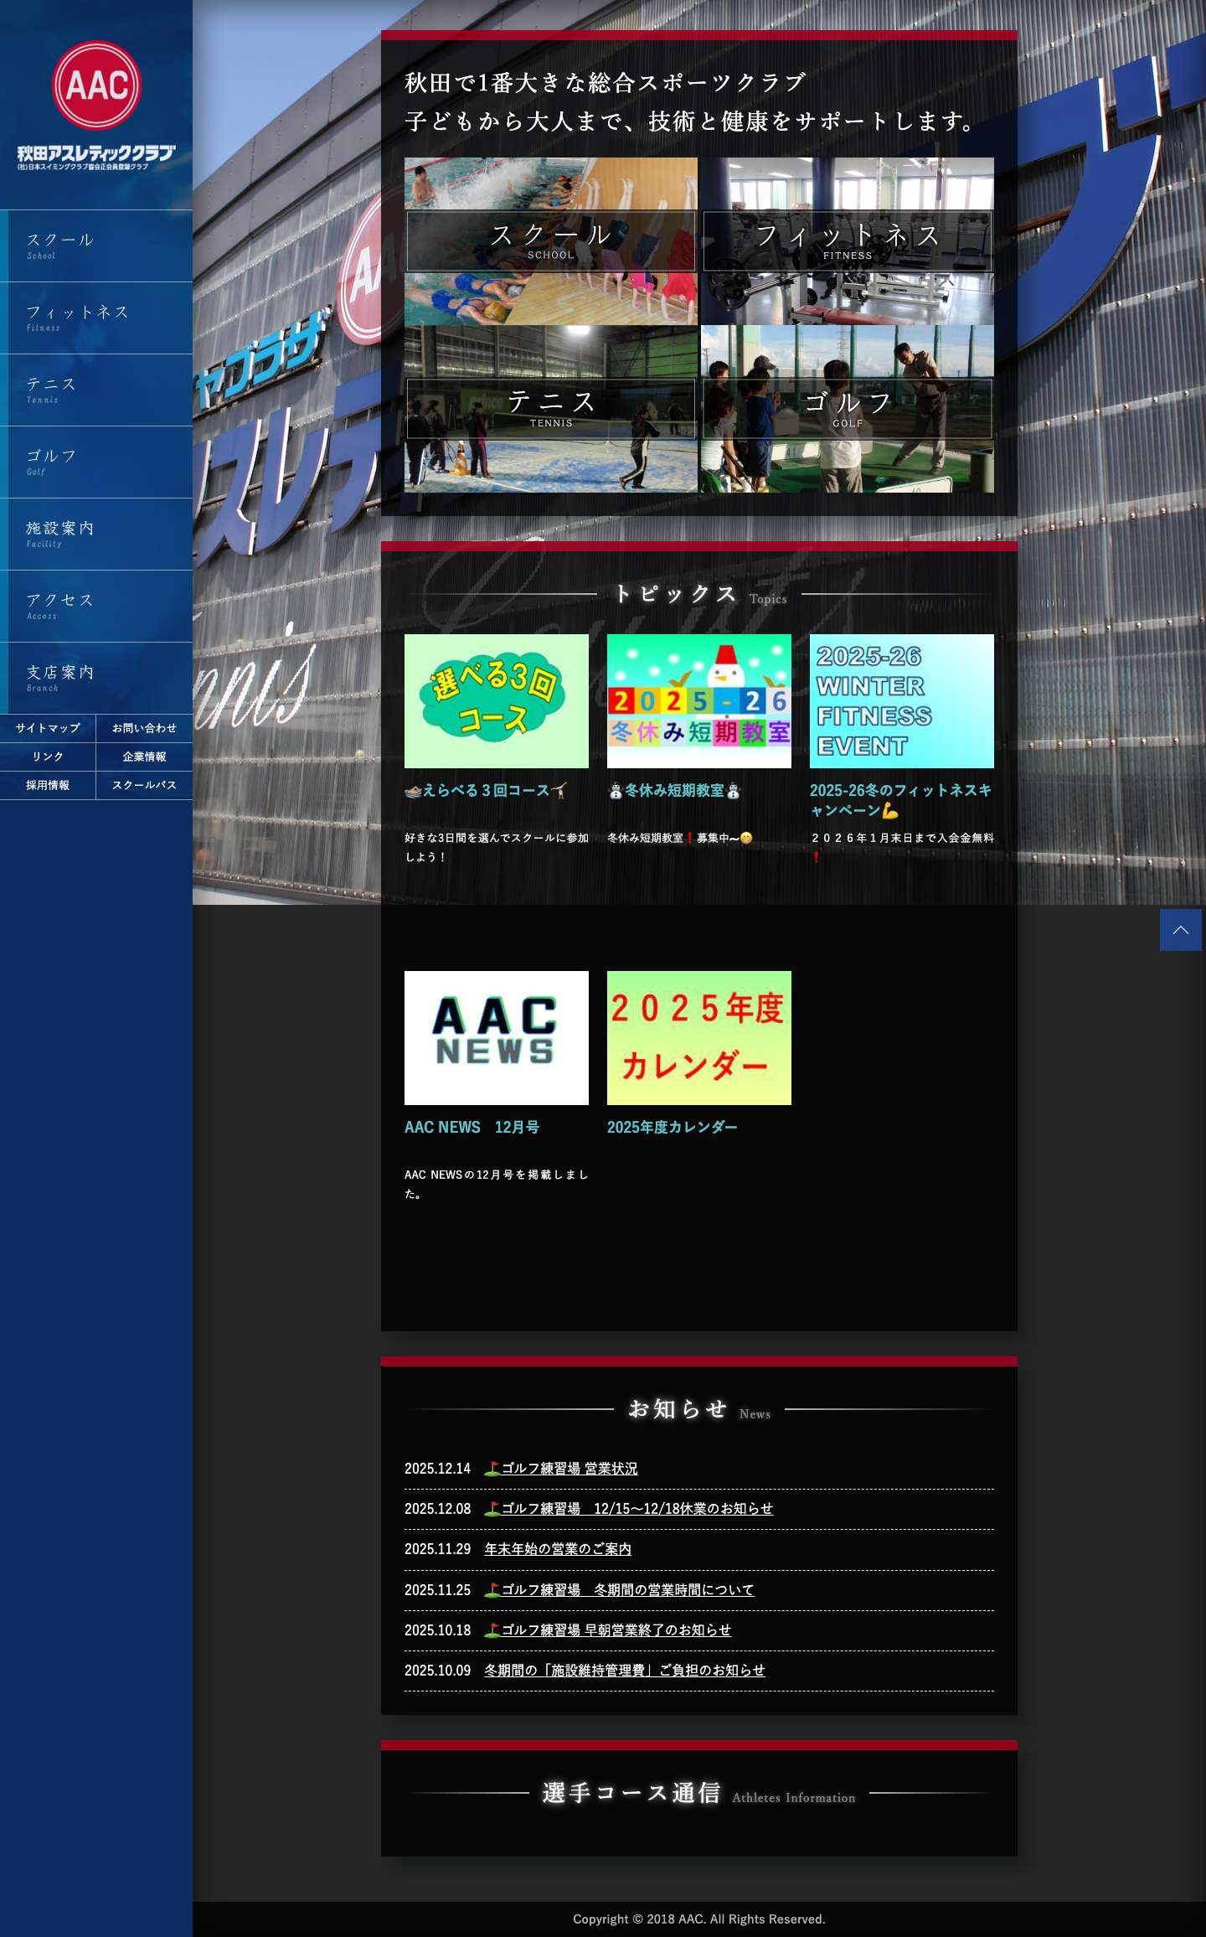Open フィットネス in sidebar menu
This screenshot has height=1937, width=1206.
coord(96,318)
